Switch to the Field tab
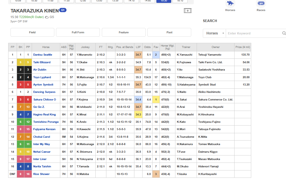 coord(32,32)
